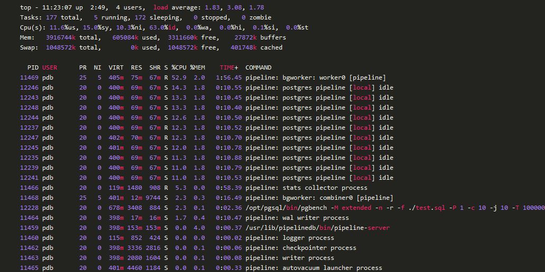
Task: Click the COMMAND column header
Action: click(258, 67)
